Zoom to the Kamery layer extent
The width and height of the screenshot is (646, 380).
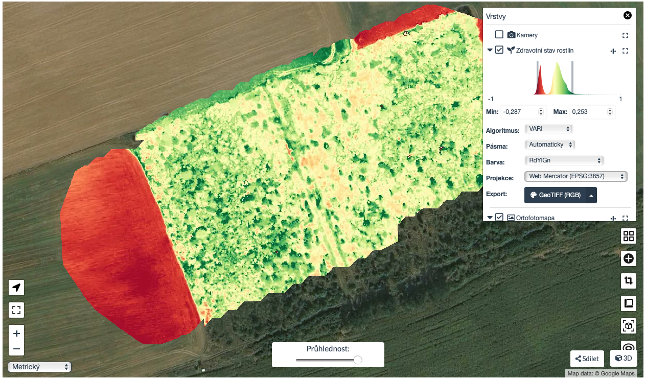(x=625, y=36)
